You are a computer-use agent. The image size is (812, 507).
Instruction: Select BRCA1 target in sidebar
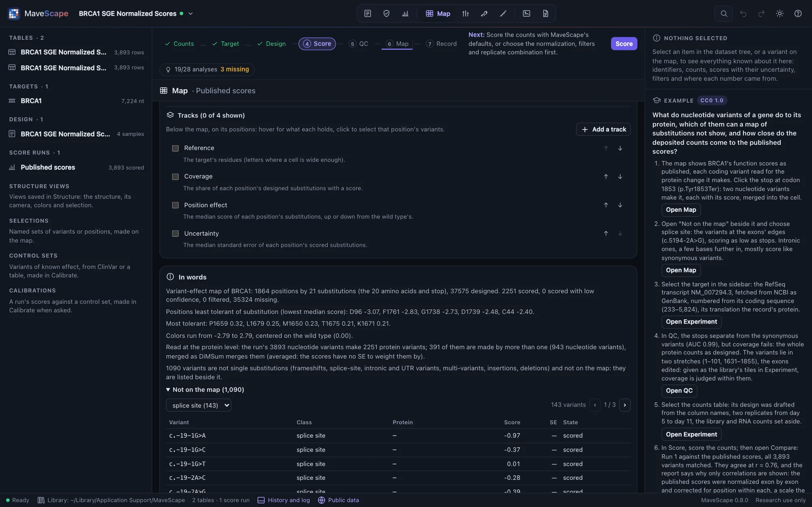(x=76, y=101)
